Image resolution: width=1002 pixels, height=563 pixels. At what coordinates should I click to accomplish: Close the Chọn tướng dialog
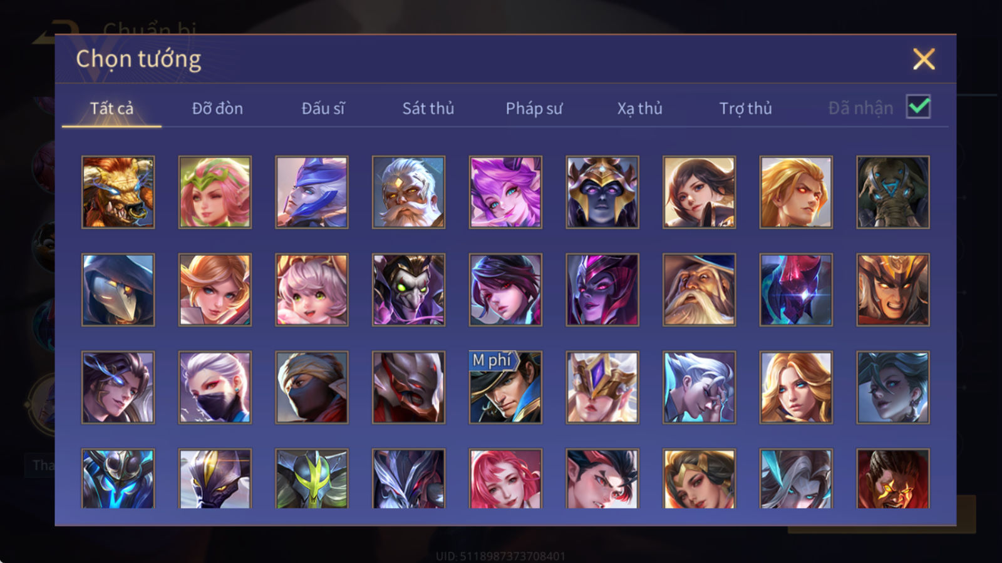click(x=924, y=59)
